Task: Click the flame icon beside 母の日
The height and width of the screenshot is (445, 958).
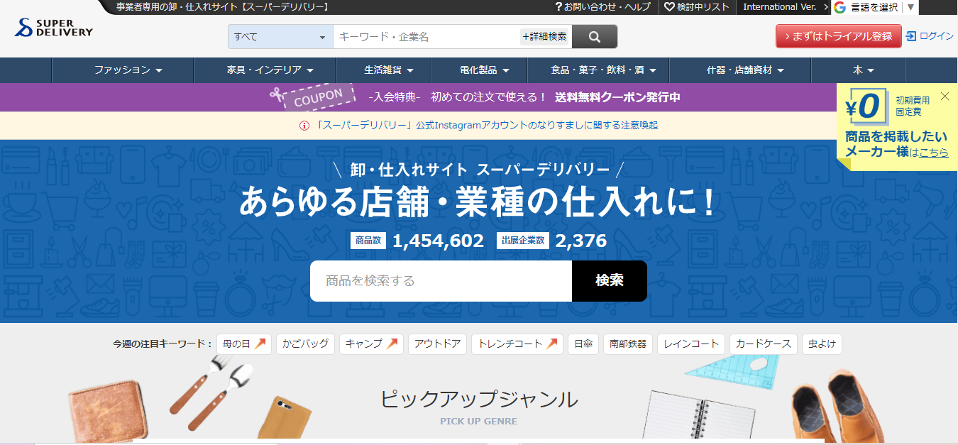Action: (x=259, y=344)
